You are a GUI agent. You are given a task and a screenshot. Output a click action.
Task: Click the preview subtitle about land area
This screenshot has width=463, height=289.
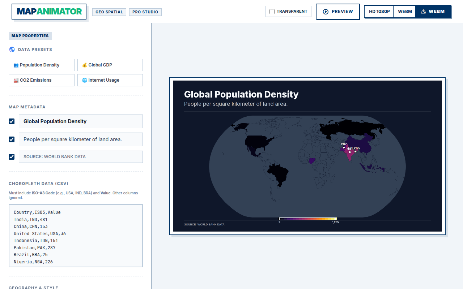pyautogui.click(x=236, y=104)
